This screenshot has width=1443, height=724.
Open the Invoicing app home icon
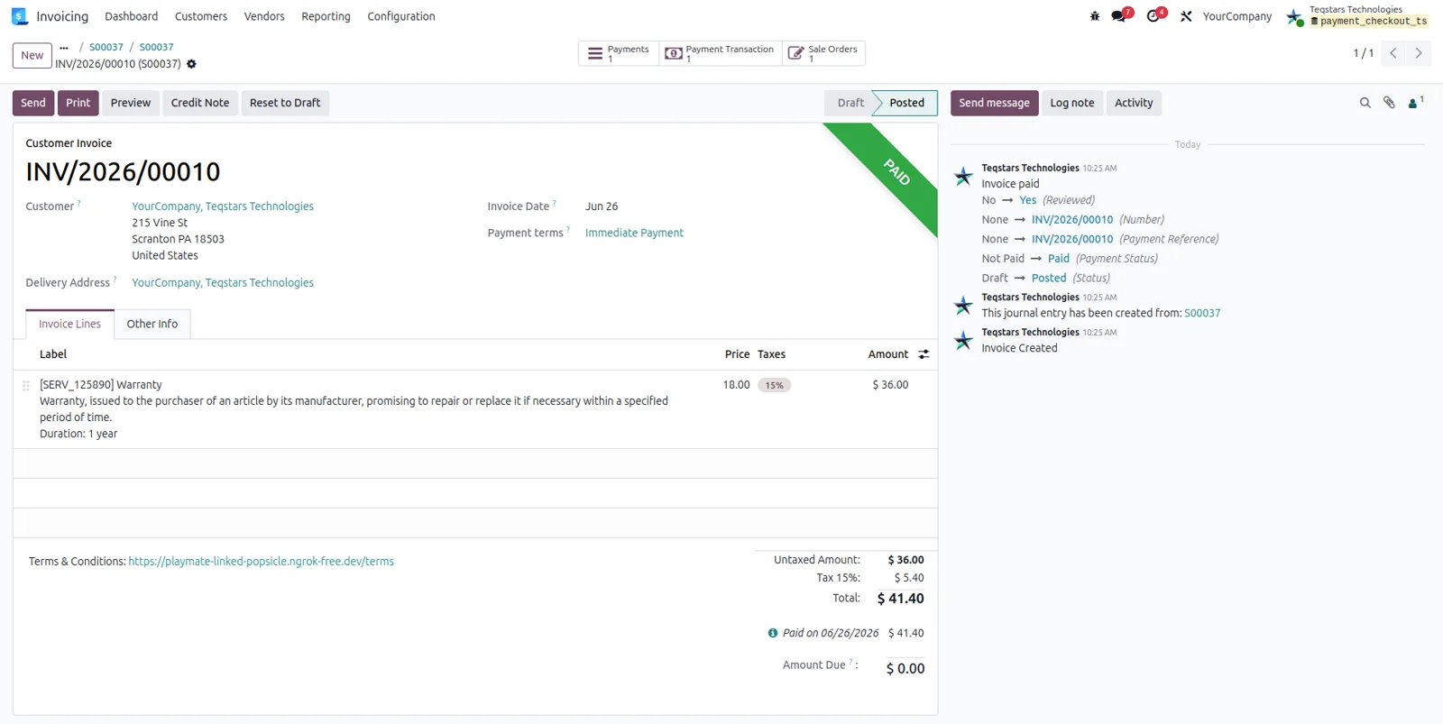click(x=19, y=16)
